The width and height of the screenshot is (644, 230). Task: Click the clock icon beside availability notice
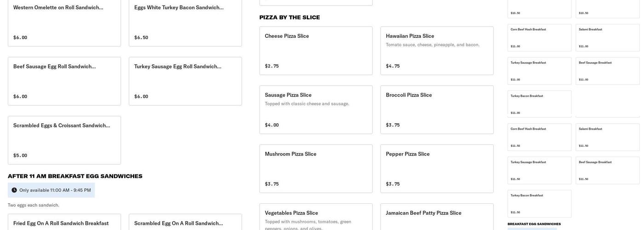pos(14,190)
